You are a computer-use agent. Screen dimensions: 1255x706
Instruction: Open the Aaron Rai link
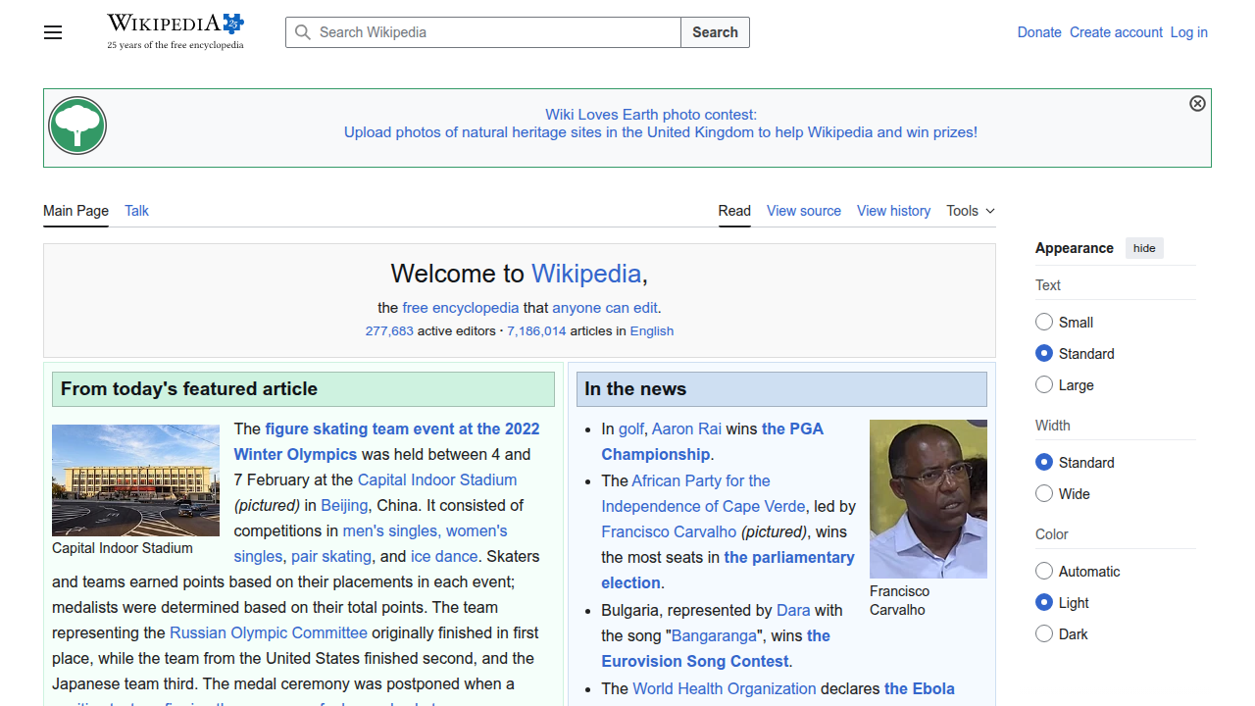pos(686,429)
